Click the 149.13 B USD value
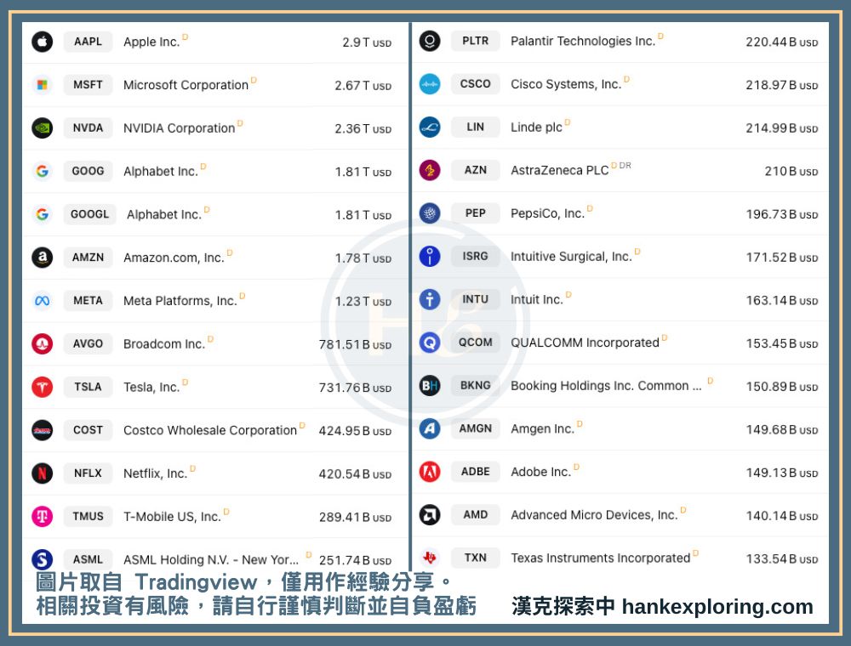851x646 pixels. tap(782, 473)
